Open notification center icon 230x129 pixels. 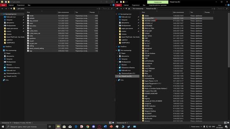coord(226,126)
